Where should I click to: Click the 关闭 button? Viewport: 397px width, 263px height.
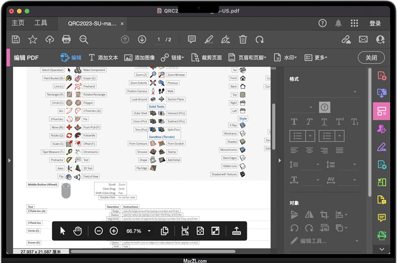371,58
